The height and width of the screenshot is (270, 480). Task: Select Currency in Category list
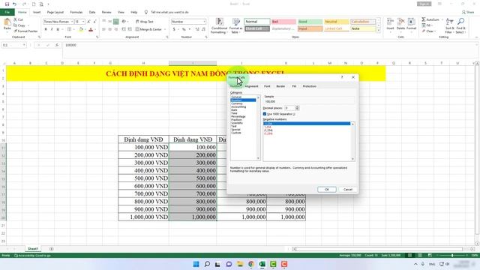click(237, 103)
